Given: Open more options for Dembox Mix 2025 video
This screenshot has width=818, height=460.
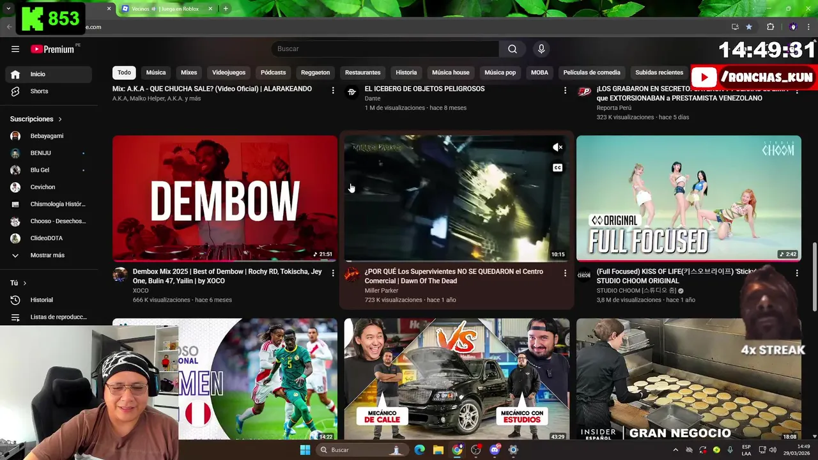Looking at the screenshot, I should point(333,273).
